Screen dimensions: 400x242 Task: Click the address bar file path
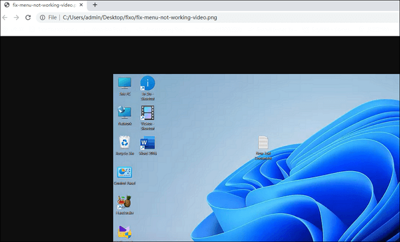click(x=140, y=18)
